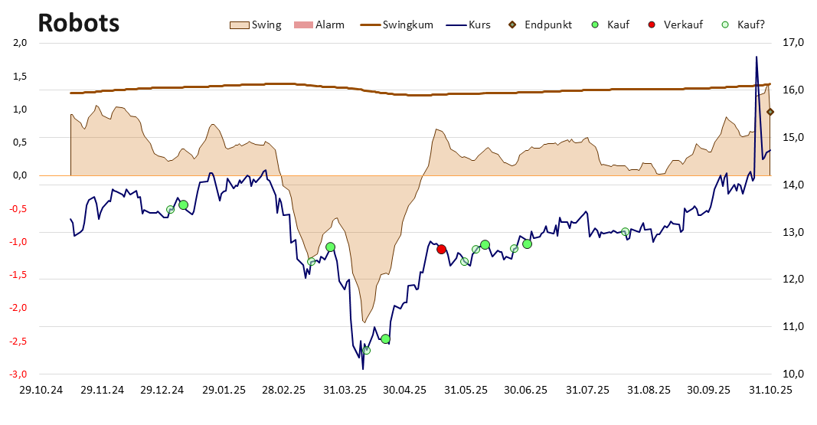Click the red Verkauf legend marker
The height and width of the screenshot is (425, 817).
click(x=652, y=25)
